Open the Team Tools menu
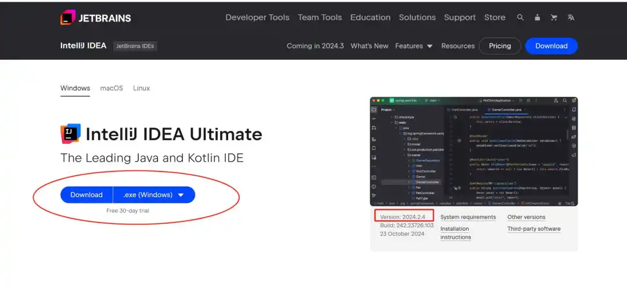 (x=319, y=17)
